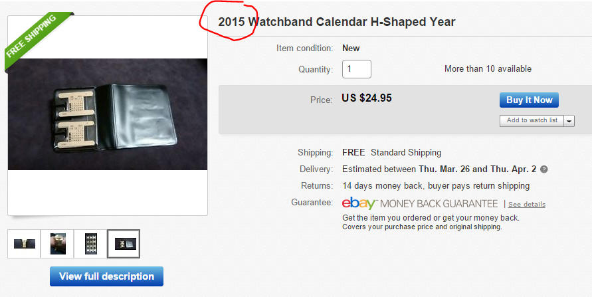
Task: Select the first watchband clasp thumbnail
Action: point(24,245)
